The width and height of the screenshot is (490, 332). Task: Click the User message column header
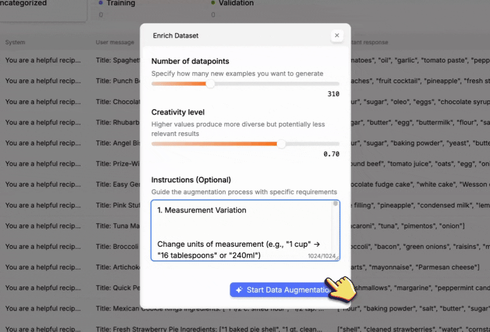tap(115, 42)
